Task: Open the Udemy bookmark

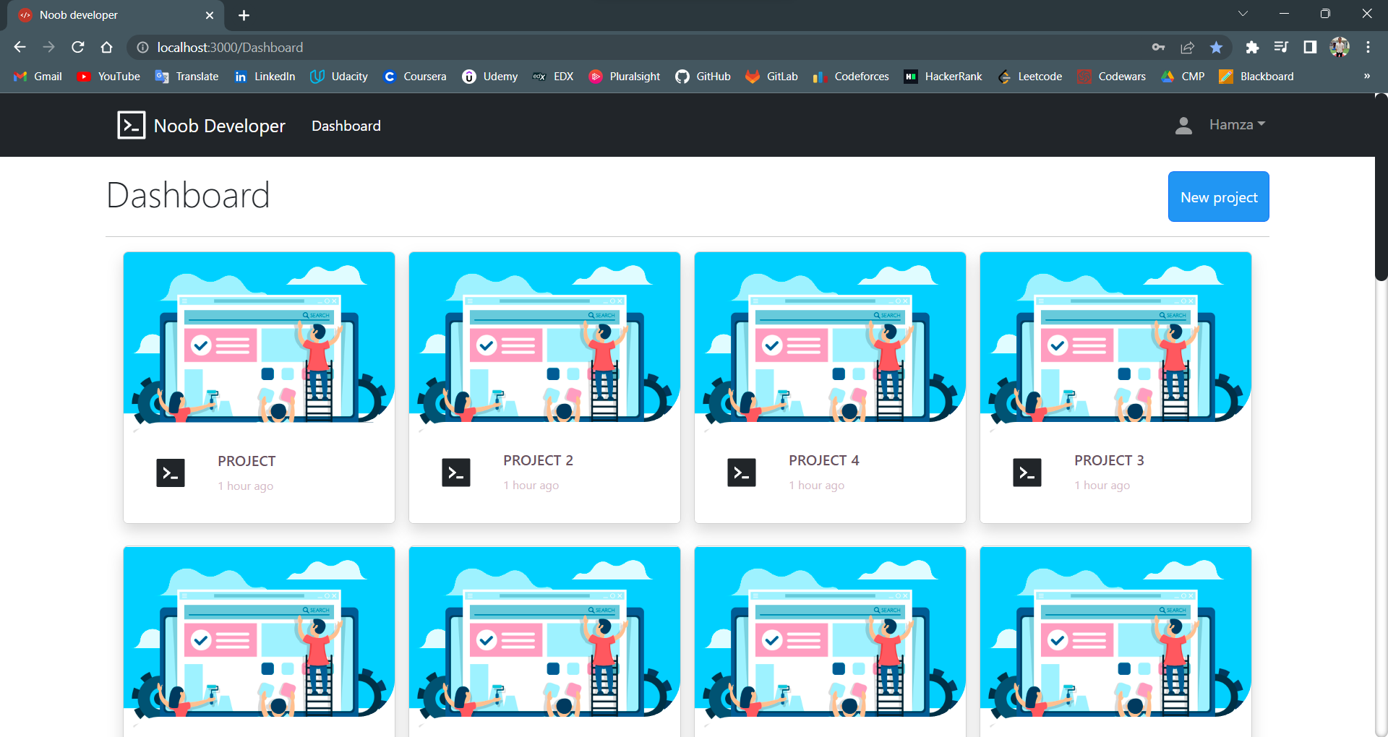Action: coord(490,77)
